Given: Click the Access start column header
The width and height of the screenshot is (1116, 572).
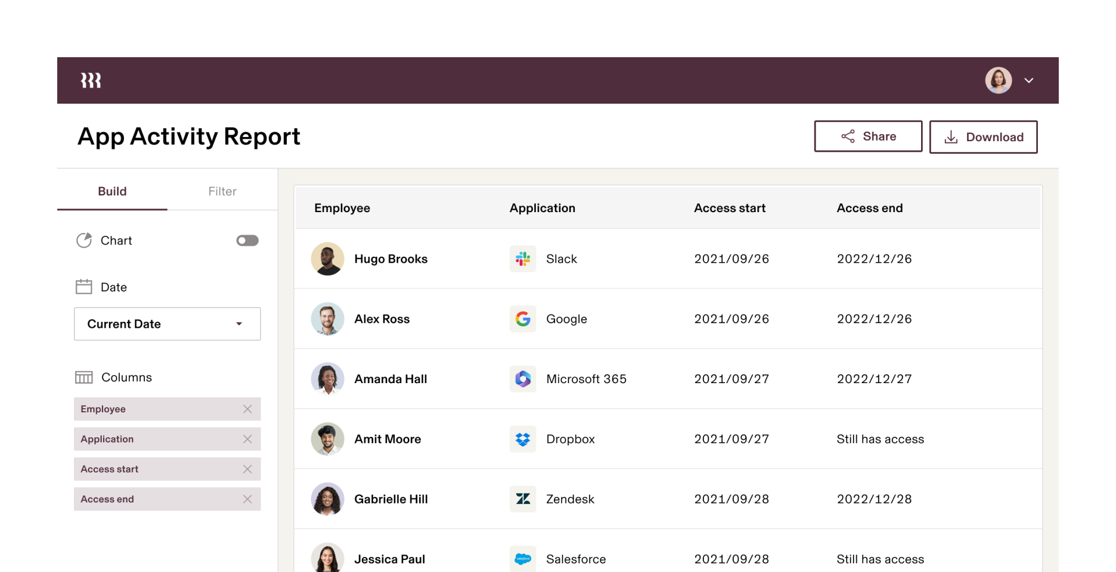Looking at the screenshot, I should coord(730,208).
